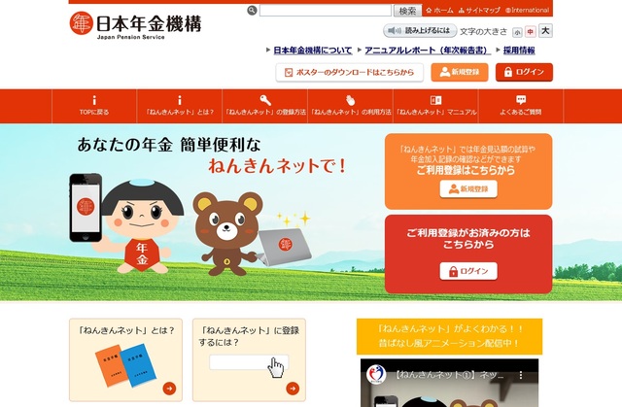Click the ポスターのダウンロードはこちらから button
This screenshot has height=407, width=622.
coord(350,73)
